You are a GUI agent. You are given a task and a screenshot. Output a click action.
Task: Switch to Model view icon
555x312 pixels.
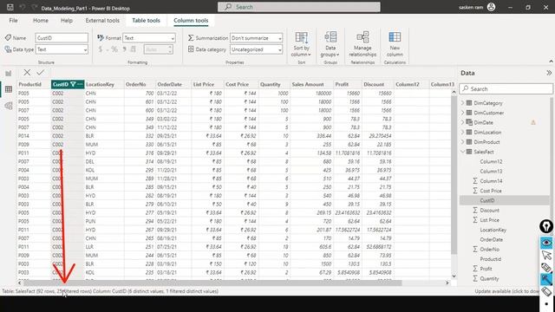point(9,106)
